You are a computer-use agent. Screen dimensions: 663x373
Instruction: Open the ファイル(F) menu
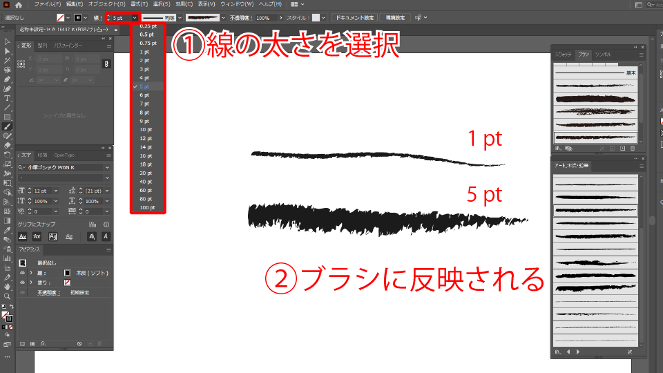pyautogui.click(x=48, y=4)
